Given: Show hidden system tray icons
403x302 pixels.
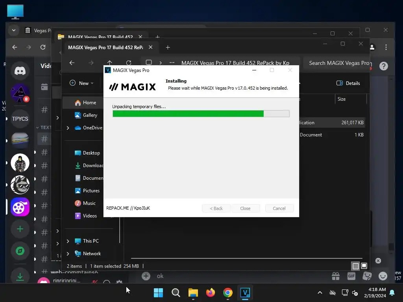Looking at the screenshot, I should tap(320, 293).
